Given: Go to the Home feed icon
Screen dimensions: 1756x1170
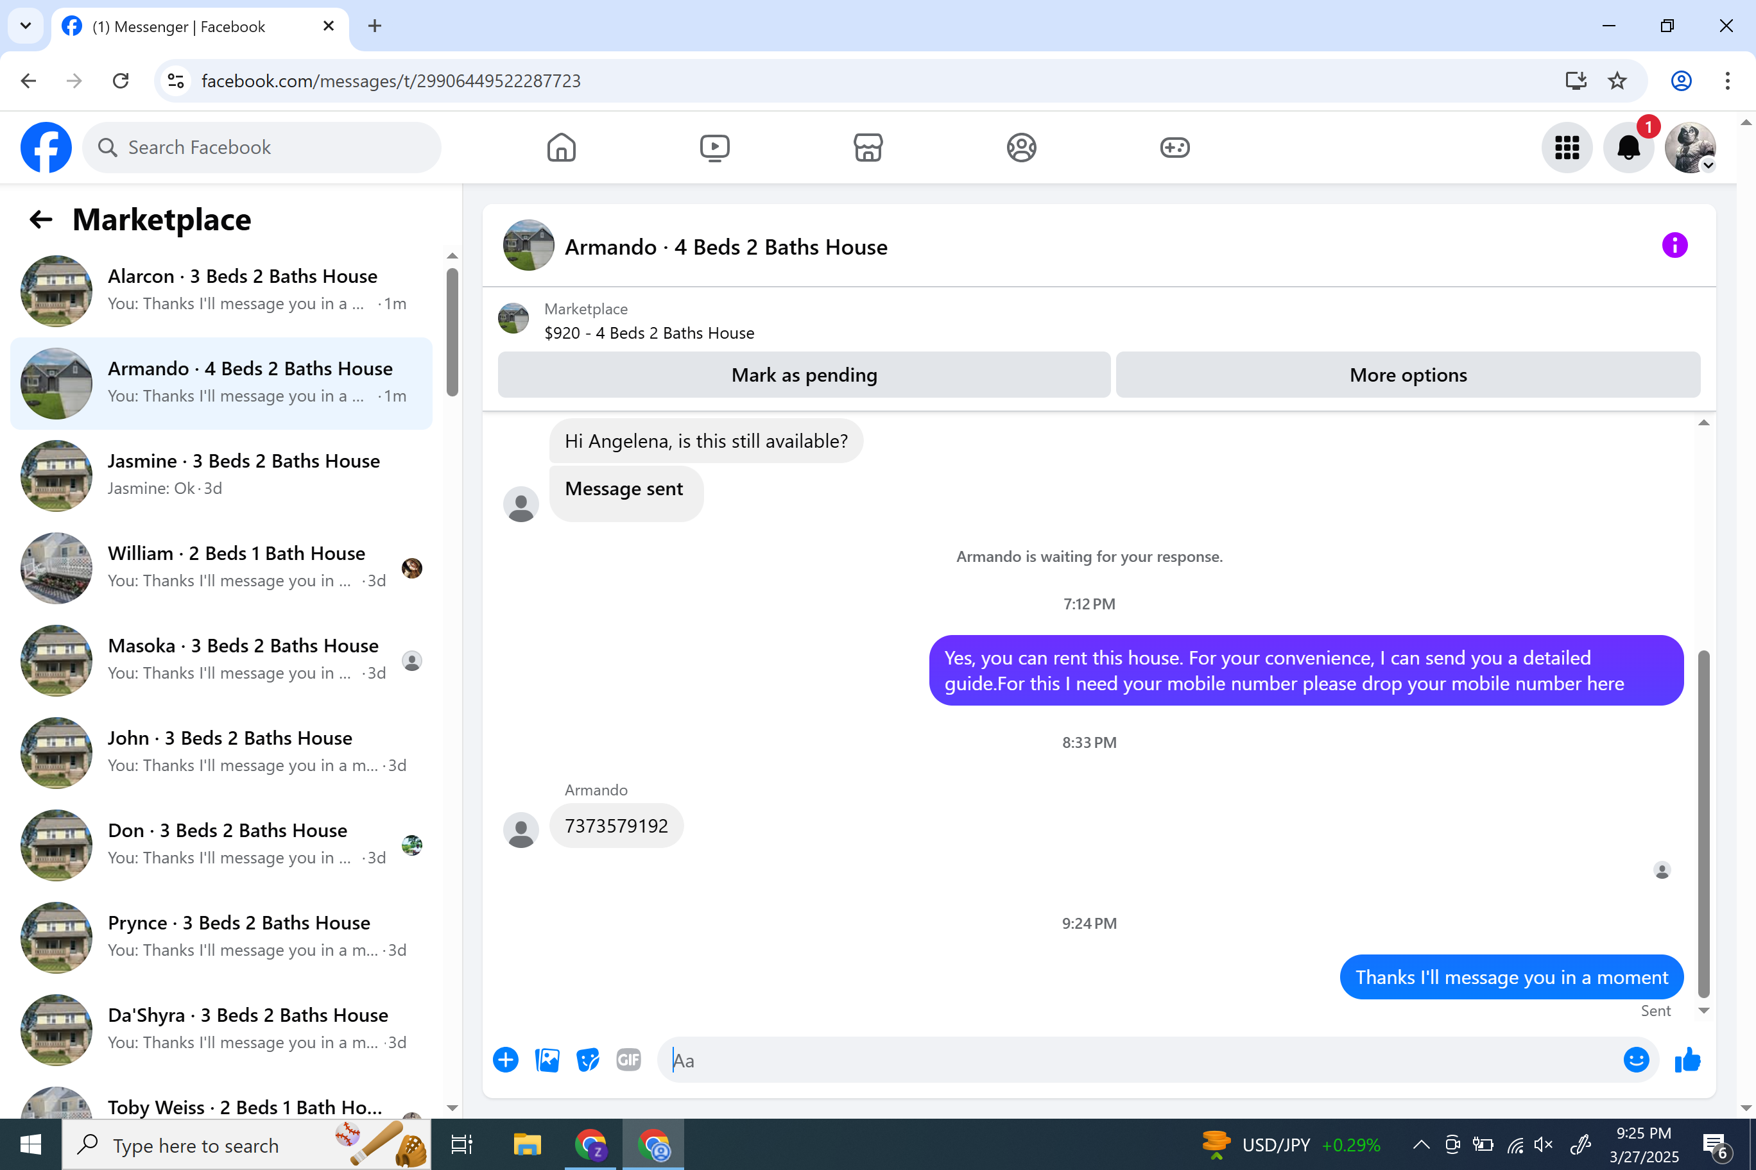Looking at the screenshot, I should (x=562, y=147).
